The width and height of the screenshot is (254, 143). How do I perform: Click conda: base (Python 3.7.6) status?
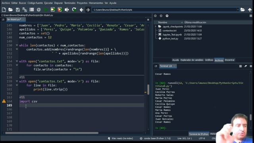click(x=157, y=139)
